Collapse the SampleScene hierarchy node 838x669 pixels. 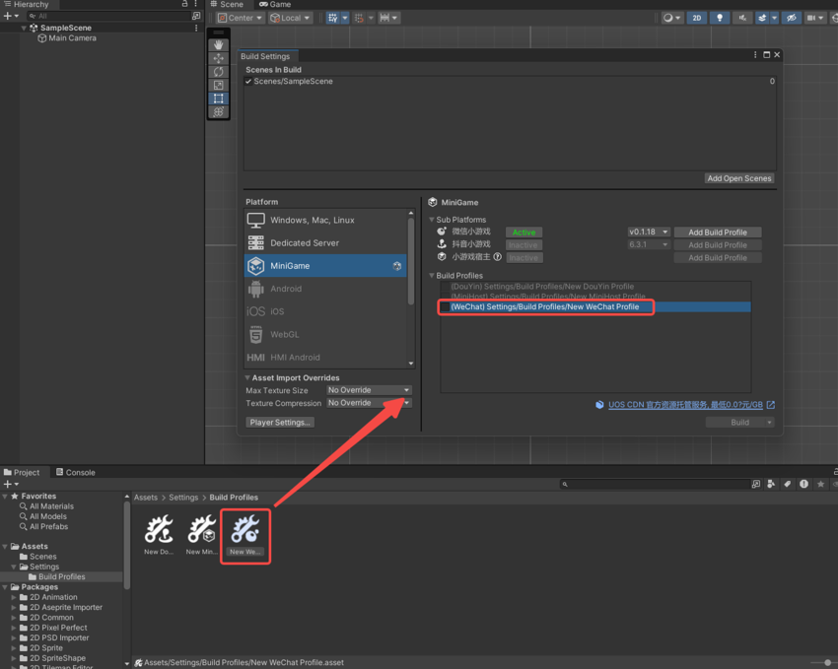pyautogui.click(x=24, y=29)
